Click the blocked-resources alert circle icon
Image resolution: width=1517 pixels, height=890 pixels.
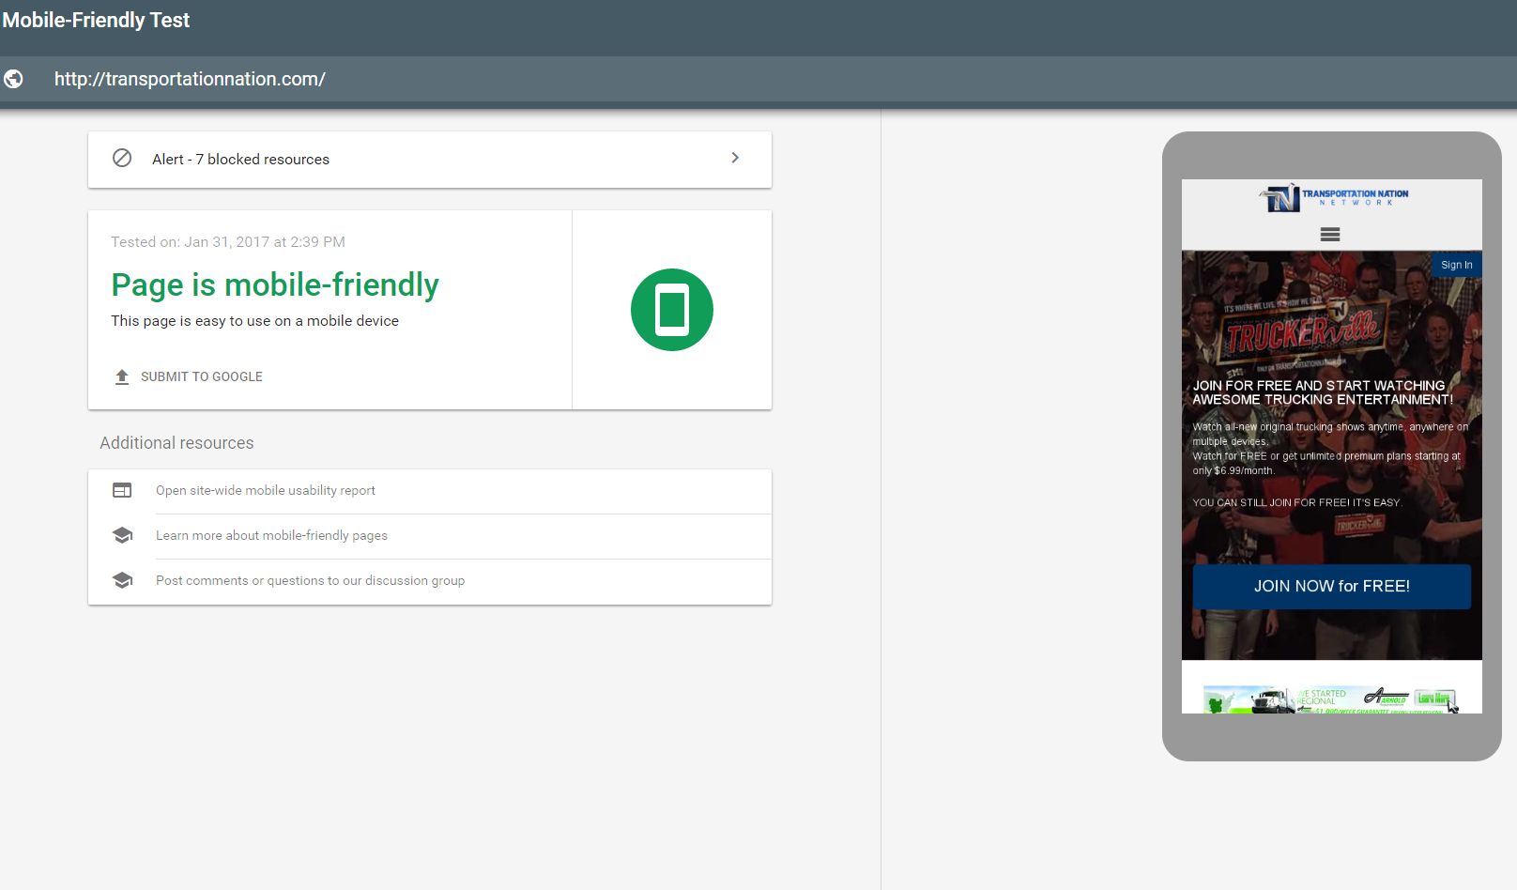(x=122, y=158)
